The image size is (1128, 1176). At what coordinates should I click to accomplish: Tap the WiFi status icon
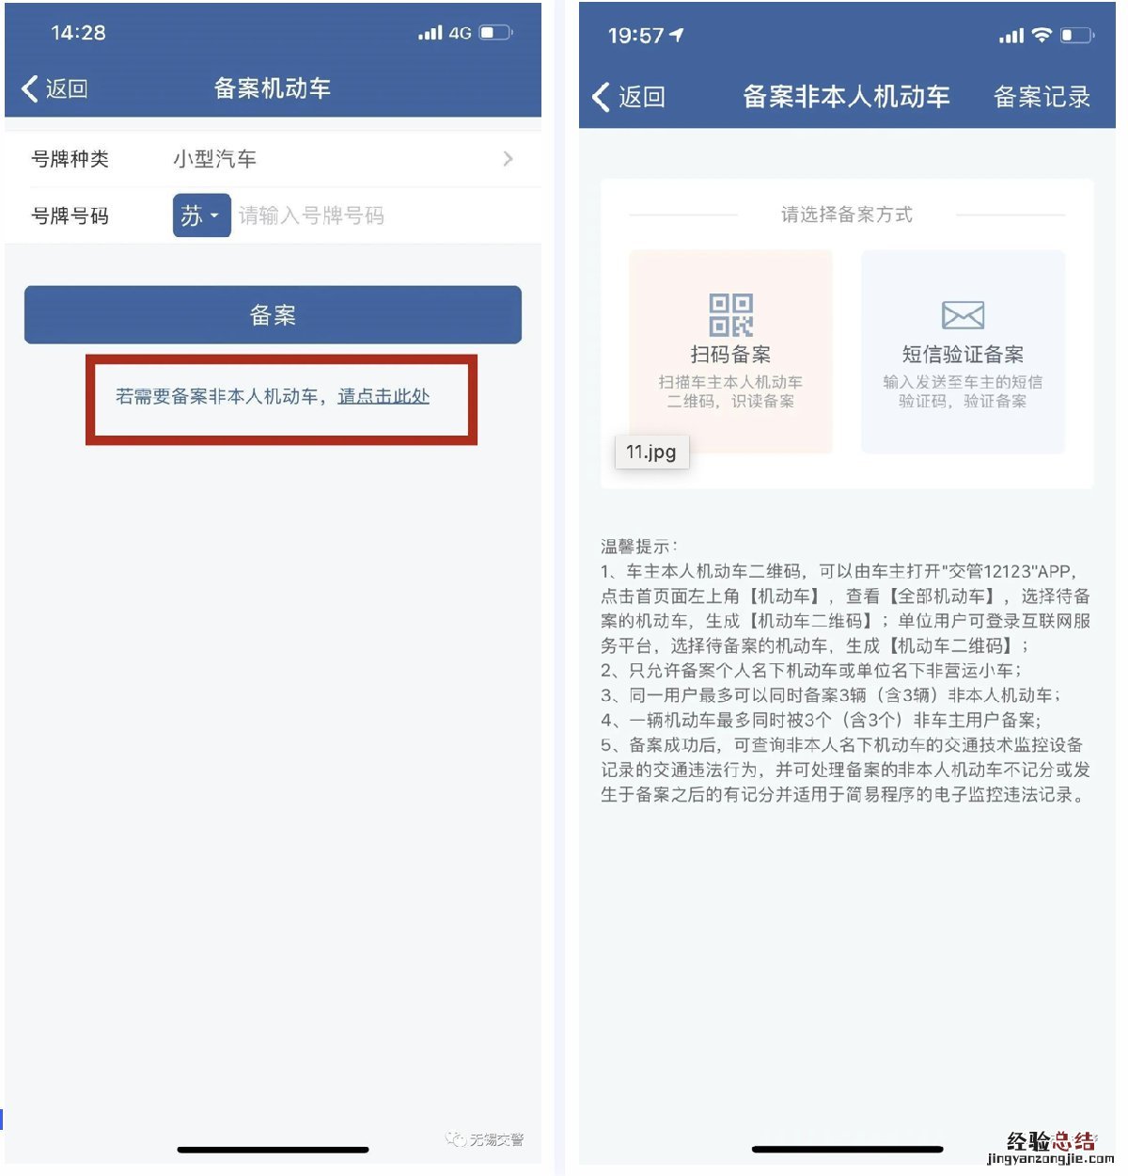tap(1041, 35)
